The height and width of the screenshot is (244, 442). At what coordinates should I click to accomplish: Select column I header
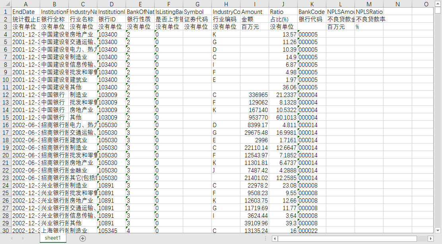tap(254, 4)
